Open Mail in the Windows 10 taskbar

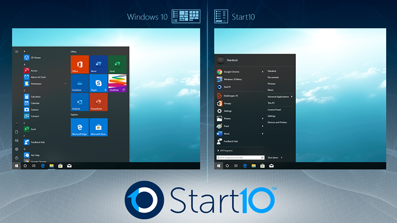(69, 166)
